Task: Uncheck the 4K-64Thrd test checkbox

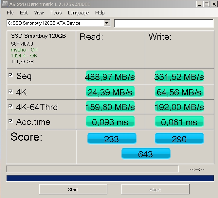Action: pos(10,107)
